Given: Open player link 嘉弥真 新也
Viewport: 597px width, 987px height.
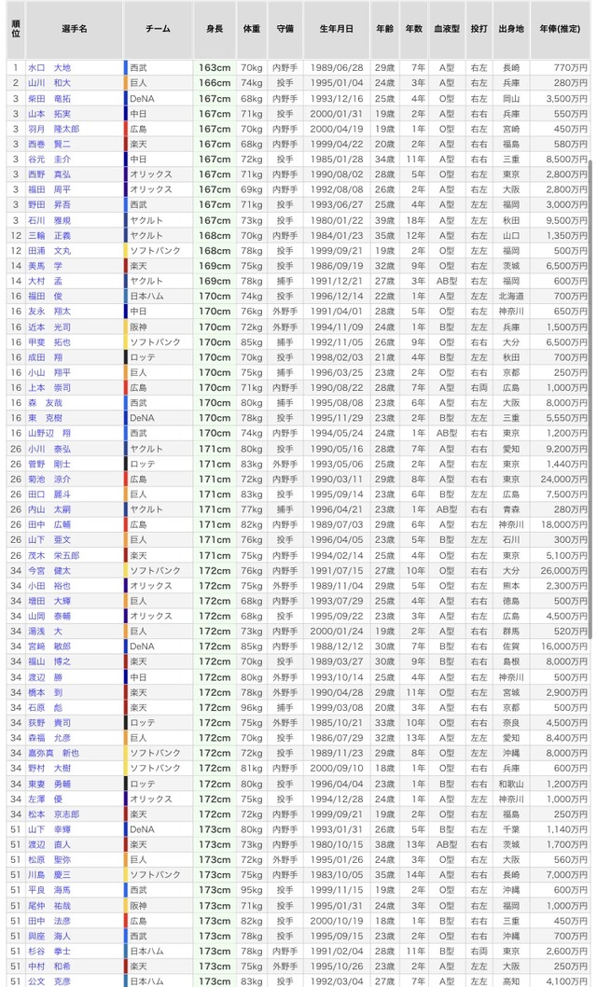Looking at the screenshot, I should coord(53,753).
